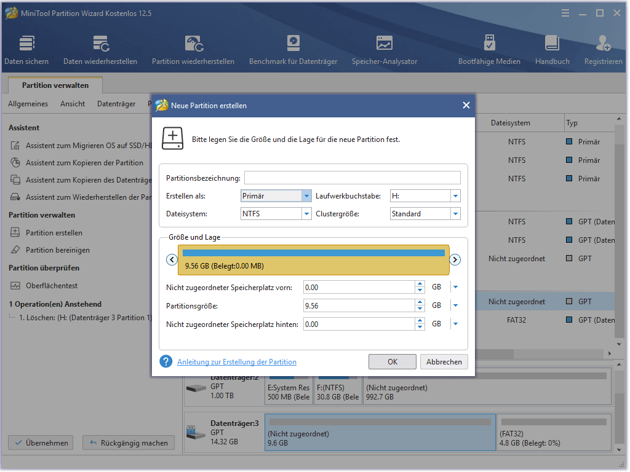
Task: Select the FAT32 row in partition list
Action: (545, 320)
